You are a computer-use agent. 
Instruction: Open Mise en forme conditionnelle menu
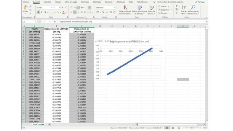click(125, 10)
